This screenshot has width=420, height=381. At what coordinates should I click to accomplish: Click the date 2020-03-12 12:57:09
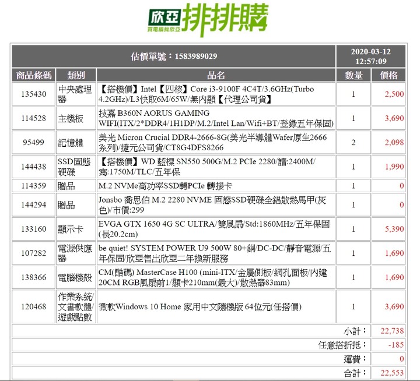click(371, 56)
